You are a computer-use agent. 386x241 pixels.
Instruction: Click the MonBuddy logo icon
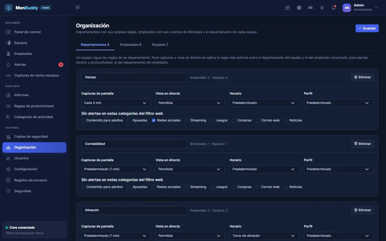(9, 8)
